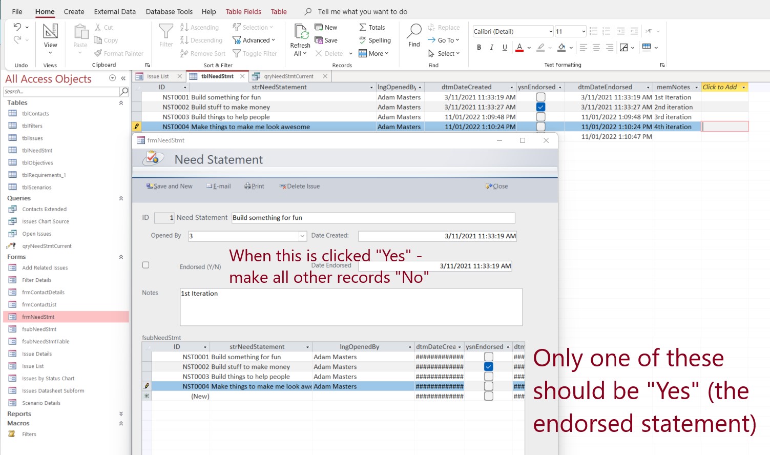Click the numbered list icon
770x455 pixels.
point(607,31)
